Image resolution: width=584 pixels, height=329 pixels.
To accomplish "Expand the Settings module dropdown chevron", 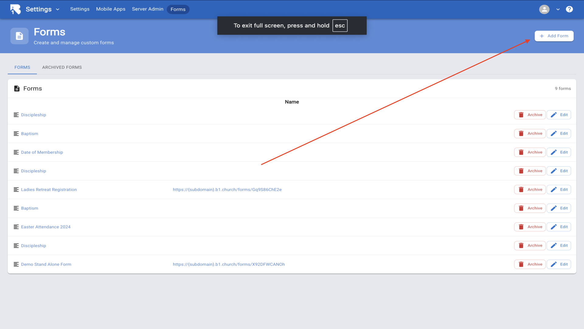I will coord(57,9).
